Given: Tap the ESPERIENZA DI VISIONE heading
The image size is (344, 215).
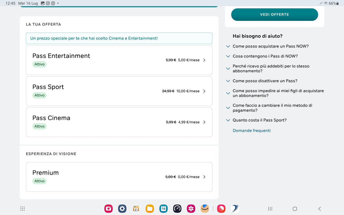Looking at the screenshot, I should point(51,154).
